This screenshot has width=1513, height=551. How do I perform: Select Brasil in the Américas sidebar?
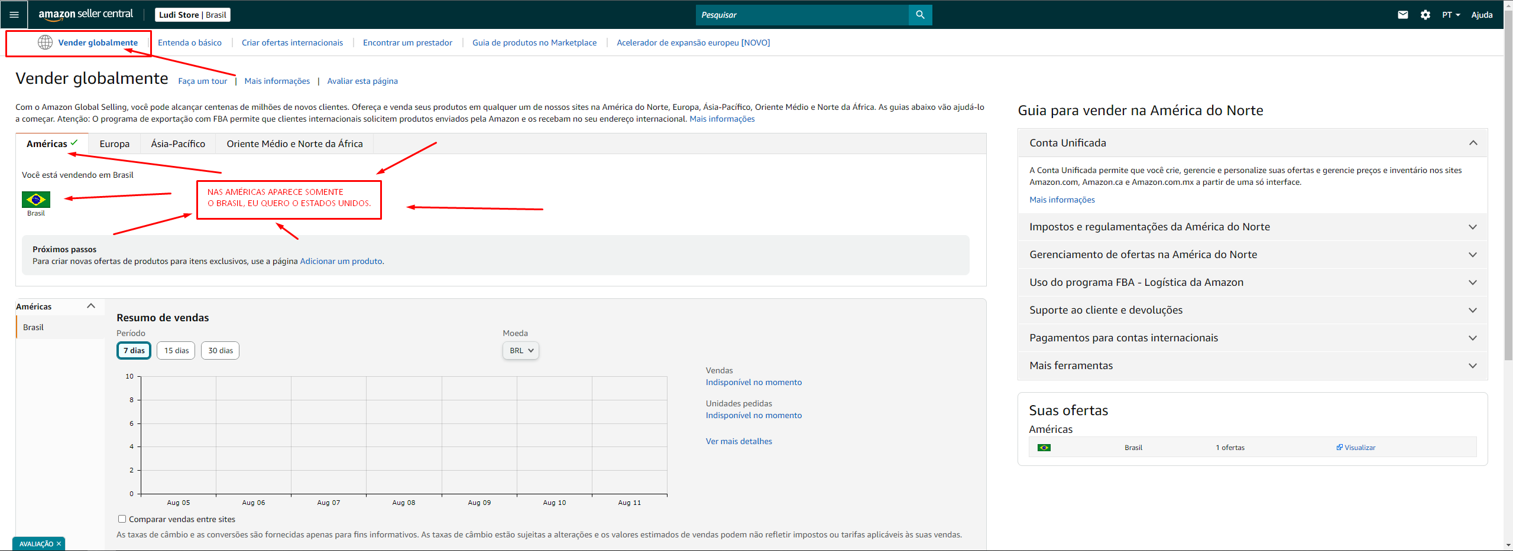coord(60,327)
